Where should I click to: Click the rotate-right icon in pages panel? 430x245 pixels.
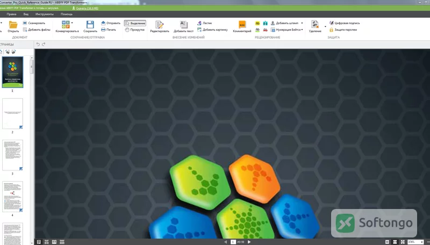[x=13, y=52]
